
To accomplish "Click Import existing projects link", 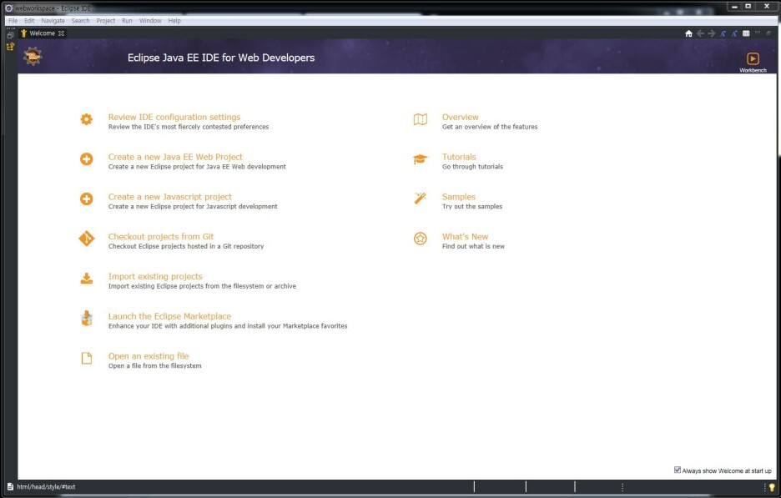I will point(155,276).
